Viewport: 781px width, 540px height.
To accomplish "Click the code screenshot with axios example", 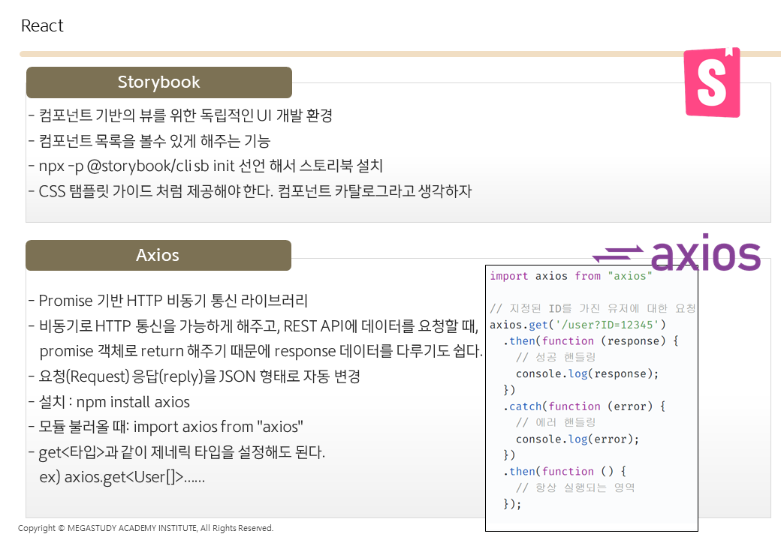I will (592, 398).
